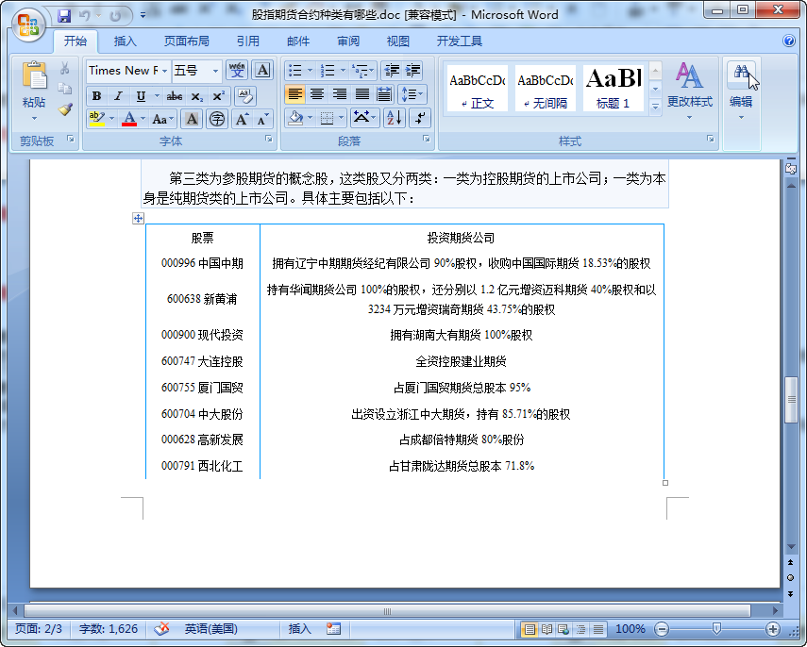Viewport: 807px width, 647px height.
Task: Switch to the 页面布局 tab
Action: [186, 41]
